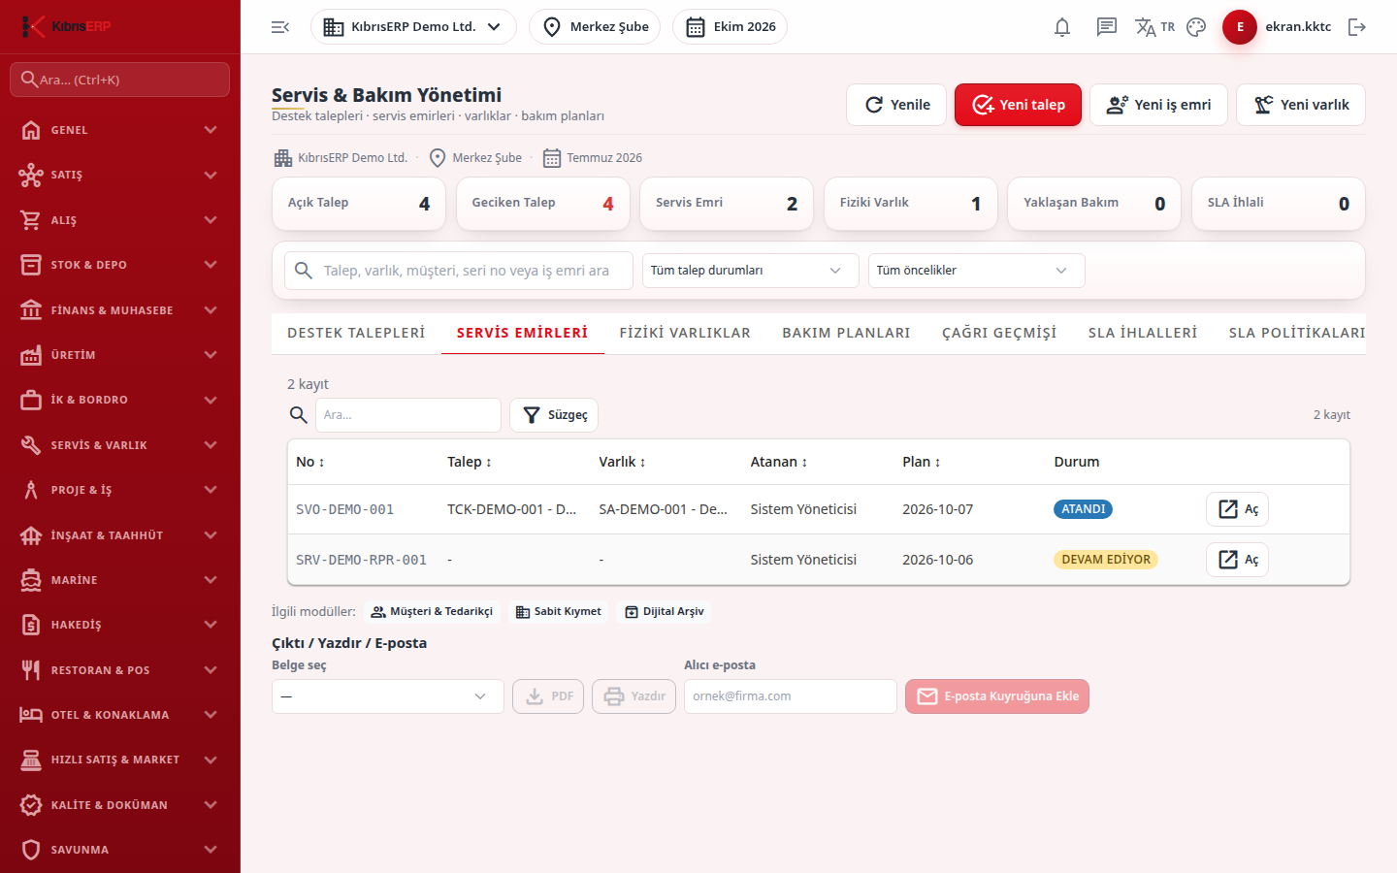The height and width of the screenshot is (873, 1397).
Task: Click Yeni iş emri button
Action: (x=1158, y=105)
